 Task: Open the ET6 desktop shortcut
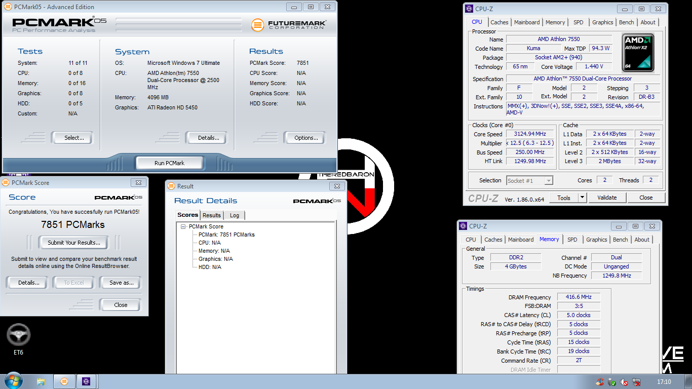[19, 340]
